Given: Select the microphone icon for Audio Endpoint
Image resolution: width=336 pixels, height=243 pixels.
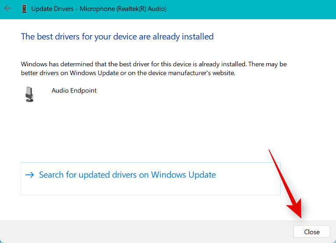Looking at the screenshot, I should click(x=29, y=94).
